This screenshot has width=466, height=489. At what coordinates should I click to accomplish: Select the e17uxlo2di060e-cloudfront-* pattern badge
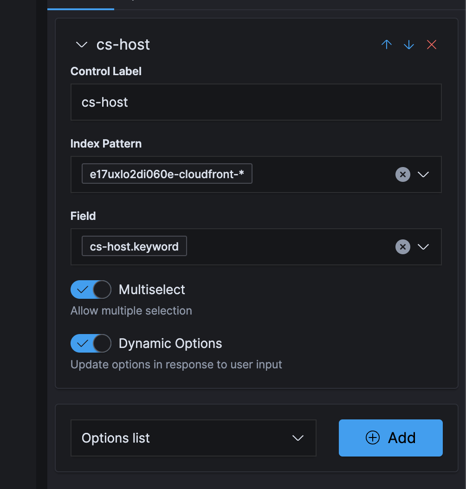[x=167, y=173]
